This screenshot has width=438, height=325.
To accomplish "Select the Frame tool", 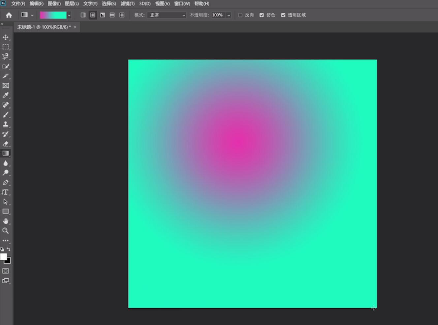I will coord(6,86).
